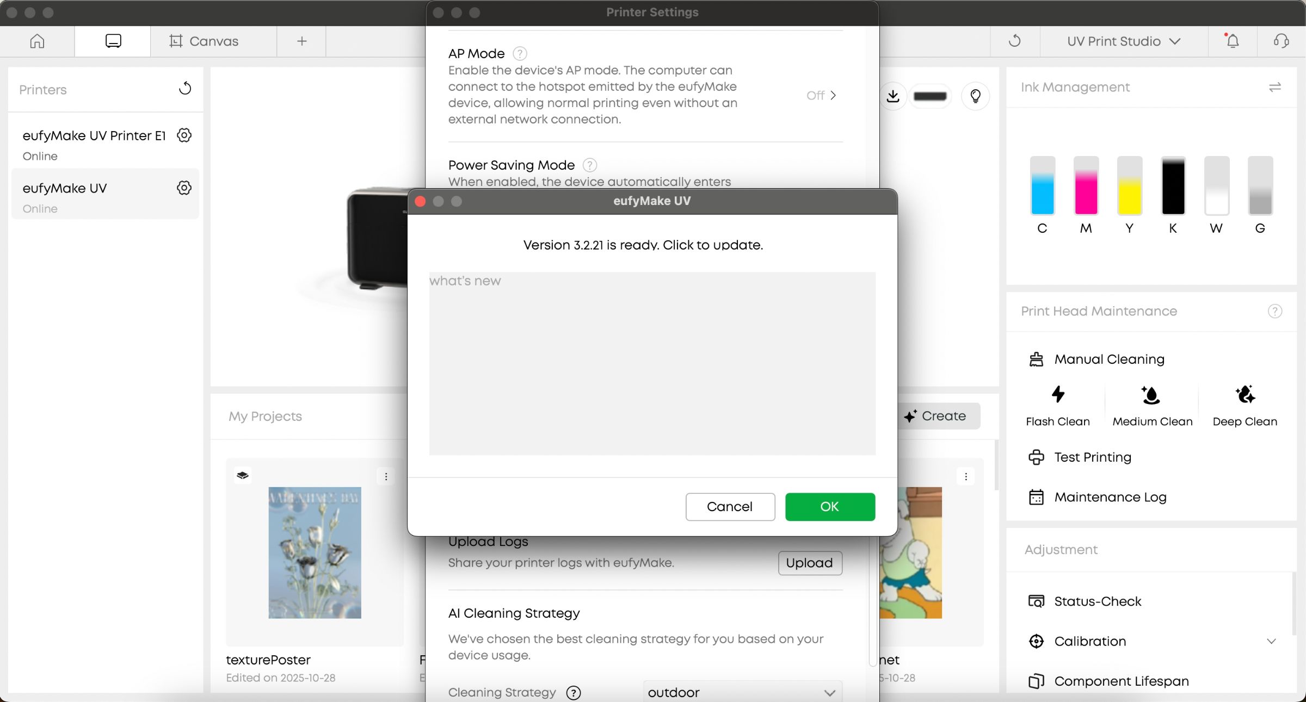Open the device tab icon
This screenshot has height=702, width=1306.
click(x=113, y=41)
